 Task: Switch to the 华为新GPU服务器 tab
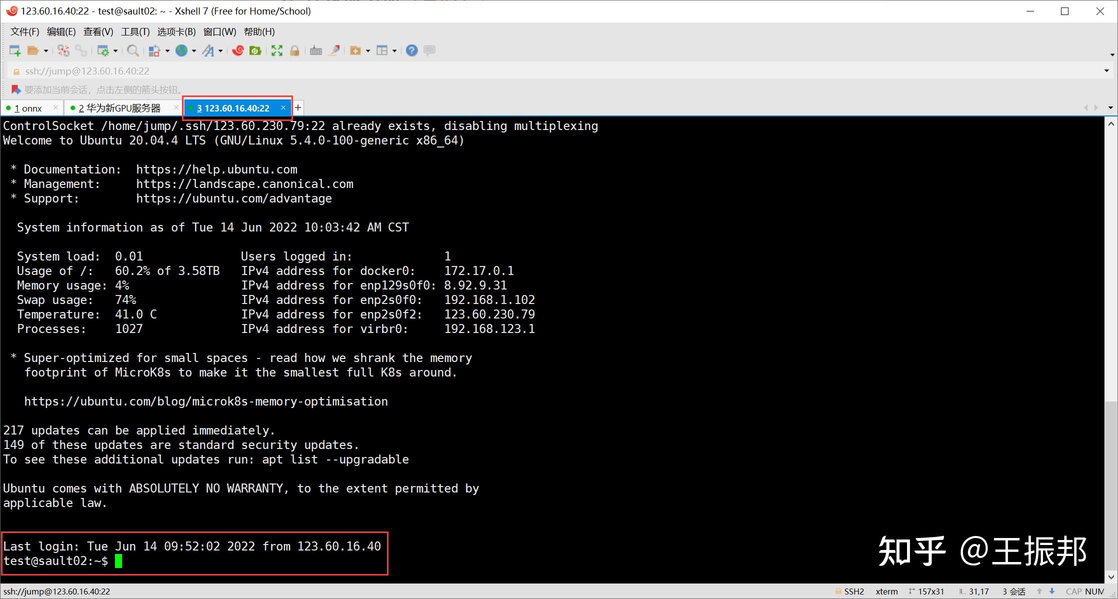120,108
